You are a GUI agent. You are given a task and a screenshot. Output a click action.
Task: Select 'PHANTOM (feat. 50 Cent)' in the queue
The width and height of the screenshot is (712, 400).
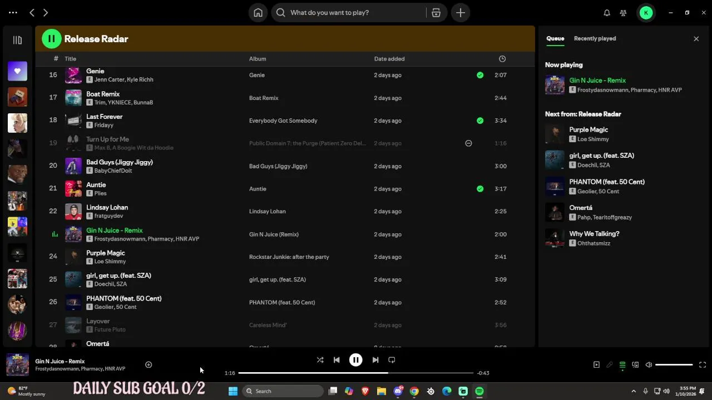607,182
